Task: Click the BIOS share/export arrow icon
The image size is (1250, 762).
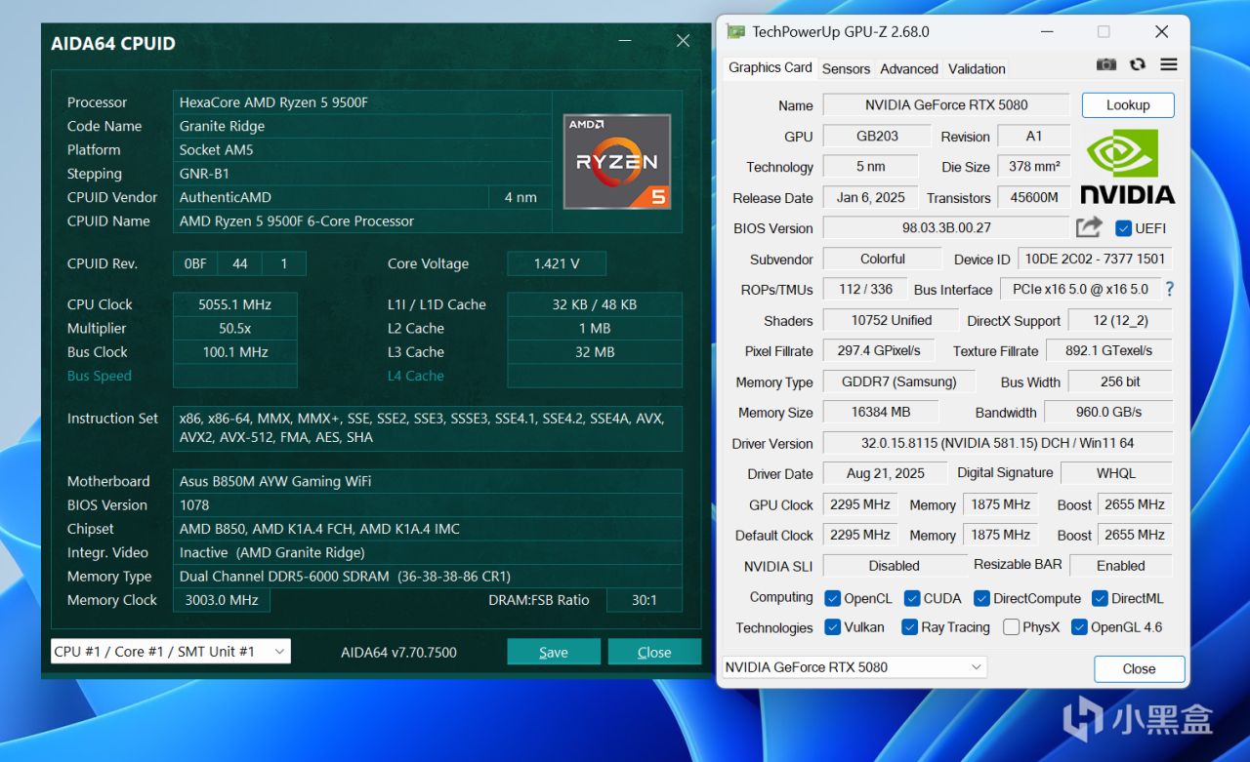Action: point(1089,227)
